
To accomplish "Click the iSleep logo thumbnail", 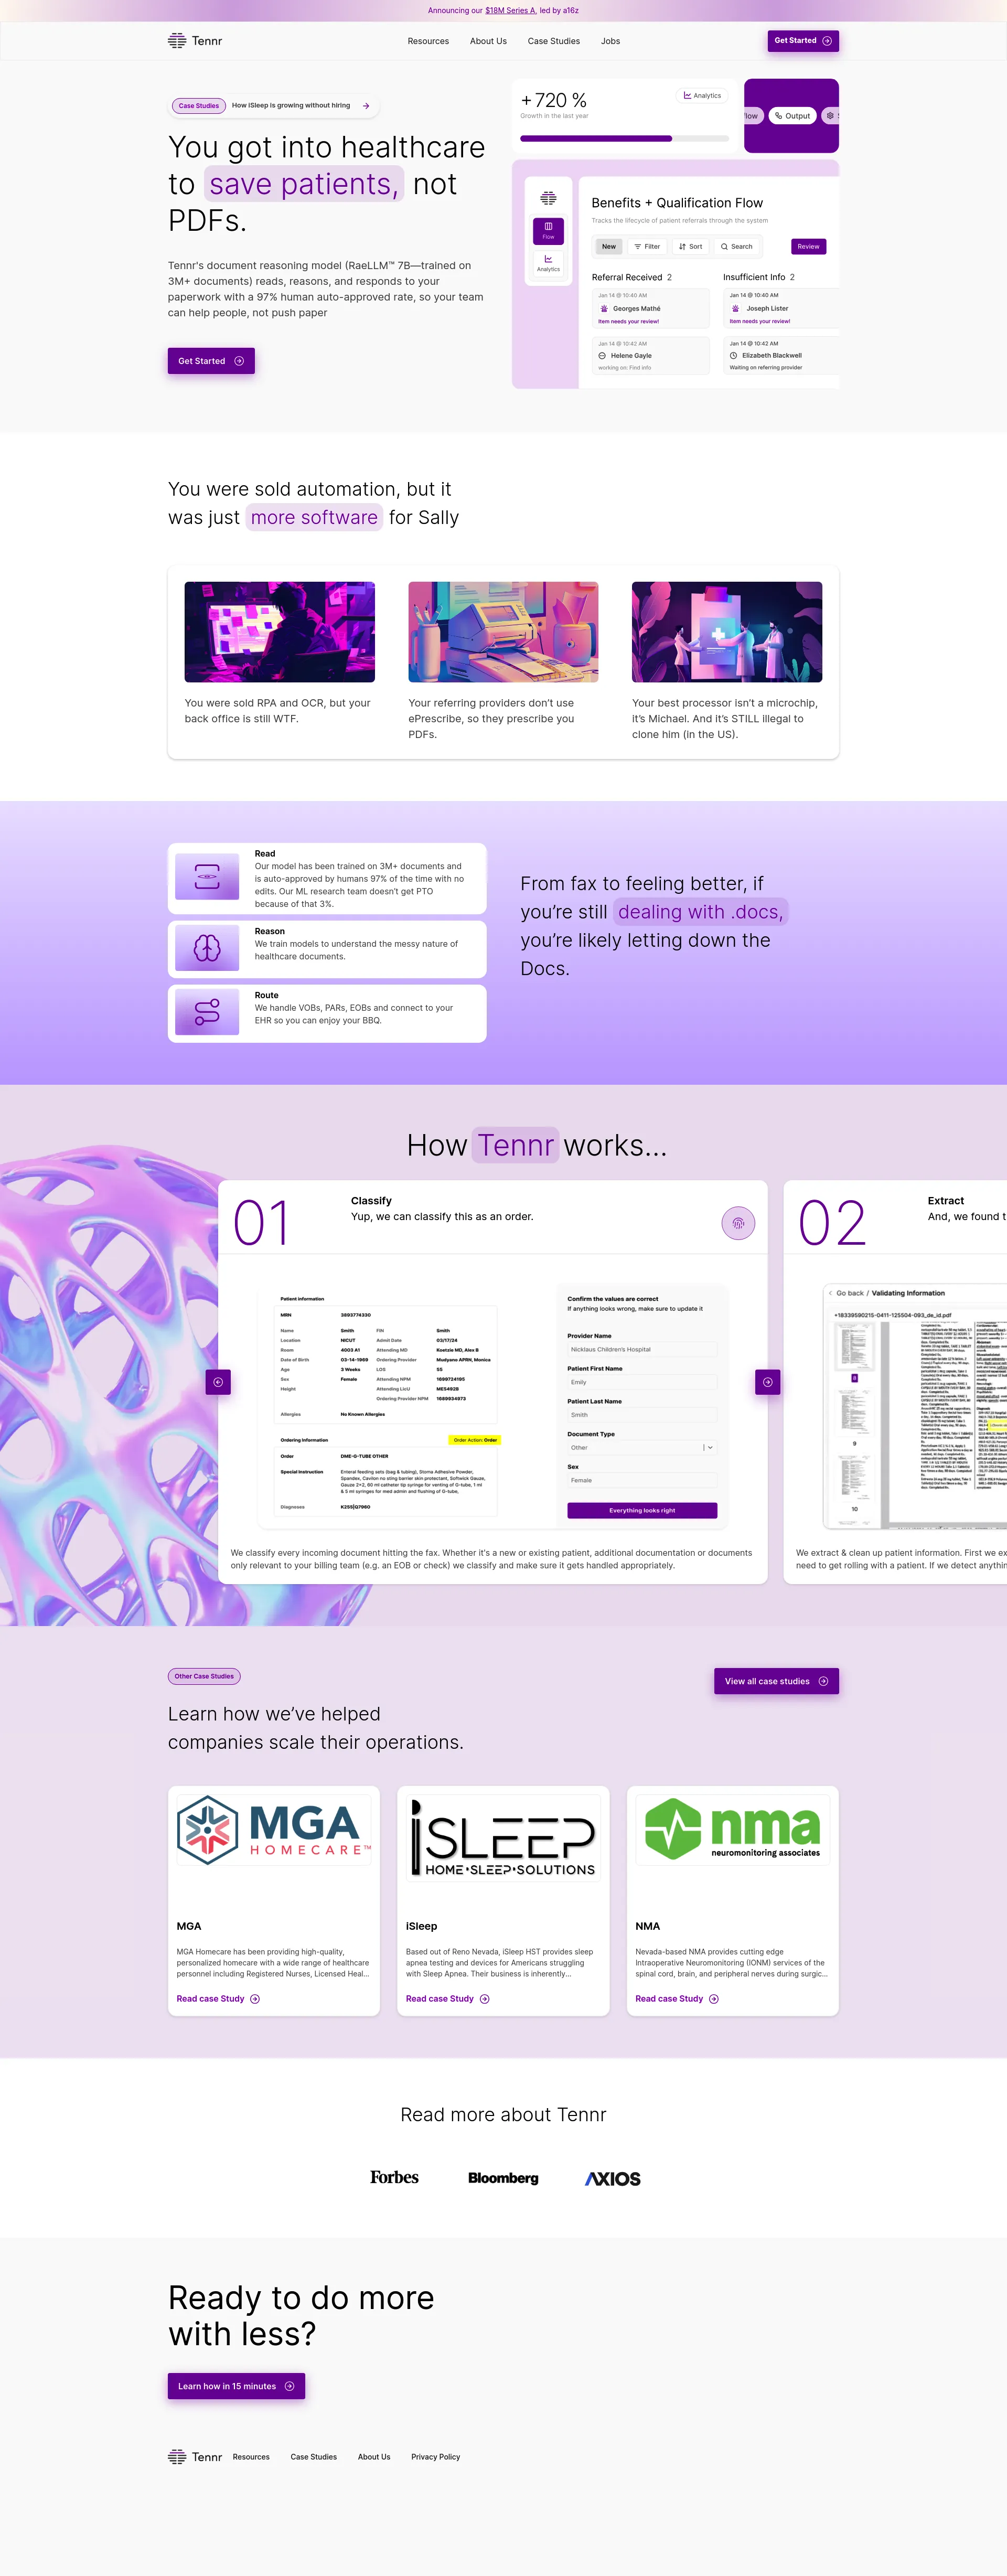I will [503, 1838].
